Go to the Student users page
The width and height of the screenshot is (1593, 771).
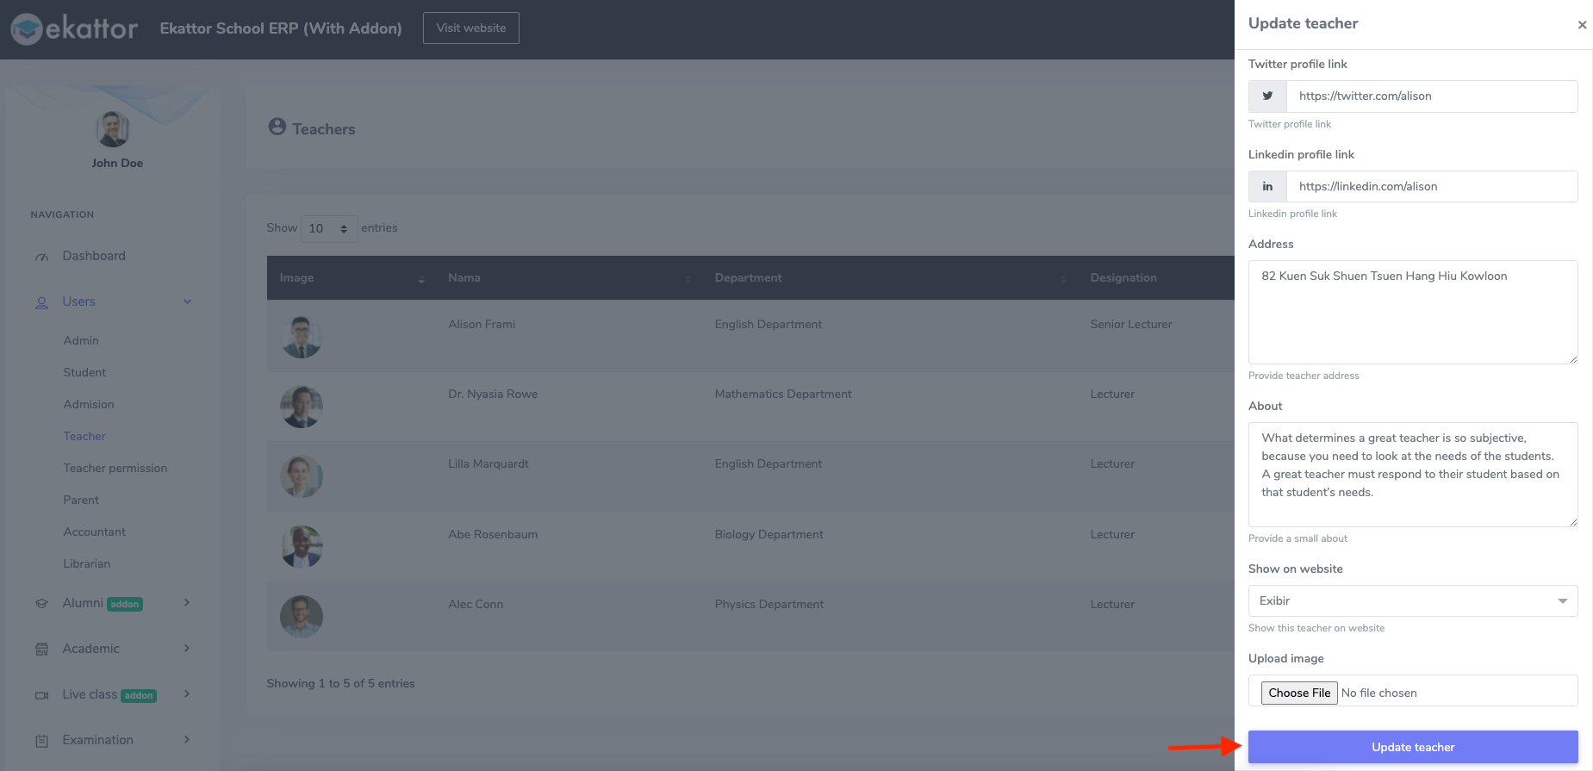coord(84,372)
